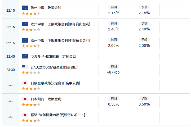Open 経済・物価情勢の展望[展望レポート] event
This screenshot has height=127, width=191.
58,115
